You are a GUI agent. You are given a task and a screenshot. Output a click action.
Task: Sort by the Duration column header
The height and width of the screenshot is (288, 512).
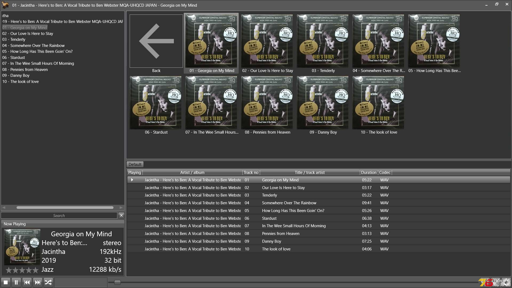tap(369, 172)
